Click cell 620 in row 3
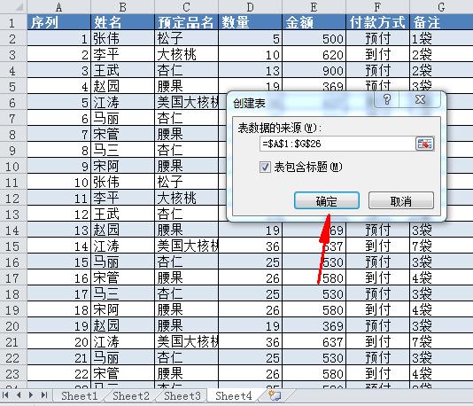This screenshot has height=406, width=473. (x=314, y=54)
